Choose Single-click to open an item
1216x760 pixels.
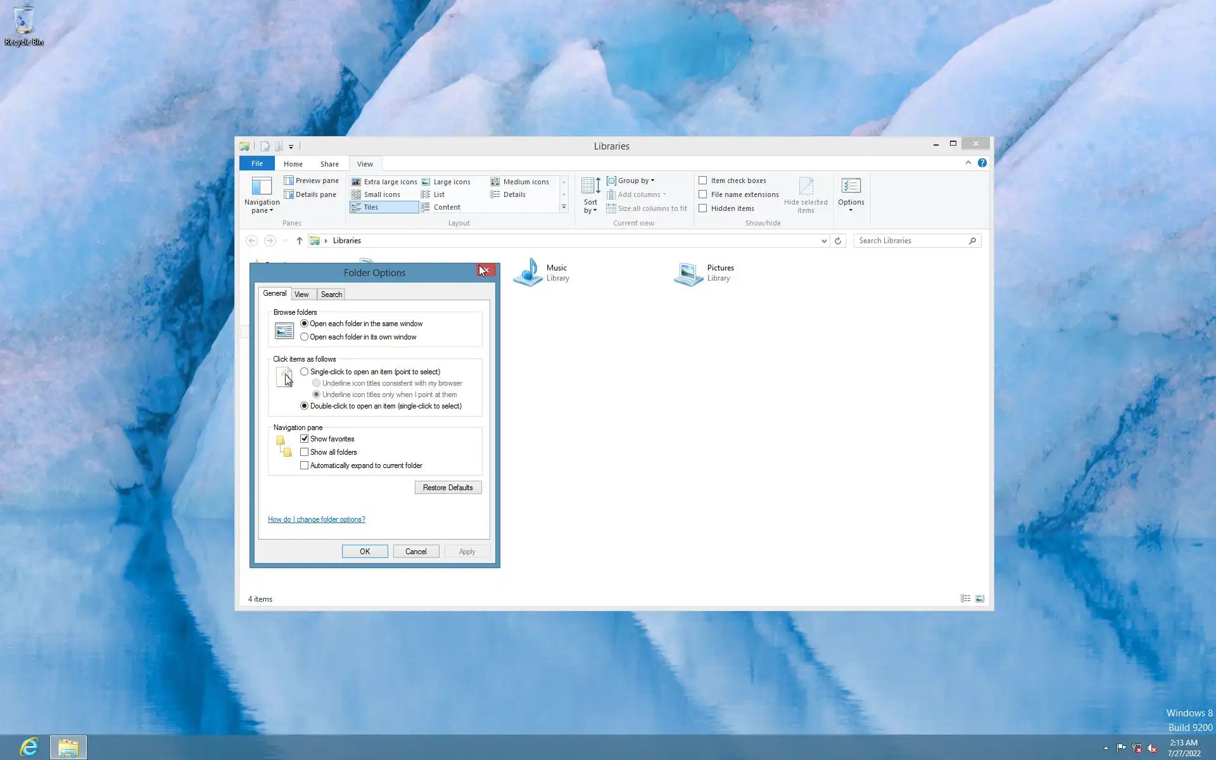[x=305, y=372]
